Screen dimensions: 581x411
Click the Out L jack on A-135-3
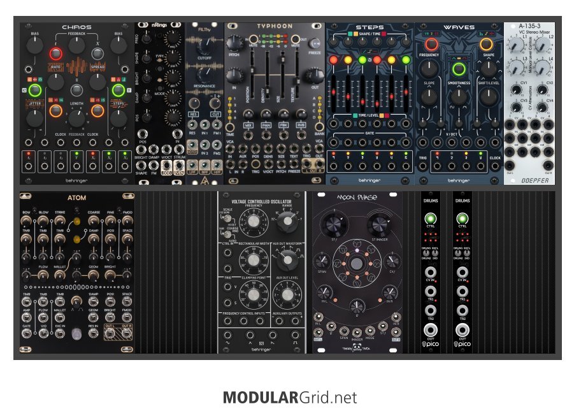coord(510,165)
